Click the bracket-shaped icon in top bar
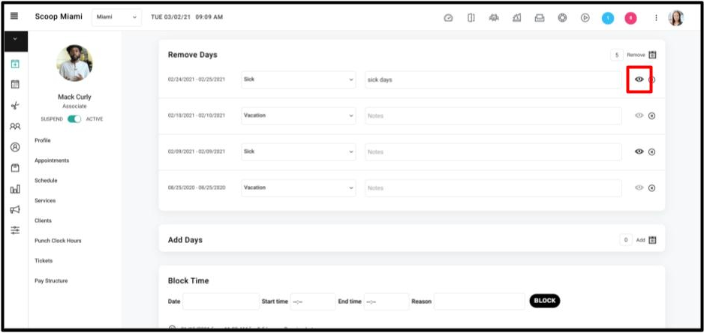Viewport: 704px width, 333px height. [x=471, y=17]
